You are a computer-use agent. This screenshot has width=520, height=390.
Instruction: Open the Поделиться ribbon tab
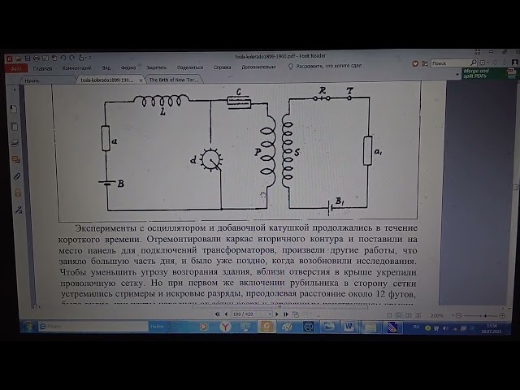point(190,67)
